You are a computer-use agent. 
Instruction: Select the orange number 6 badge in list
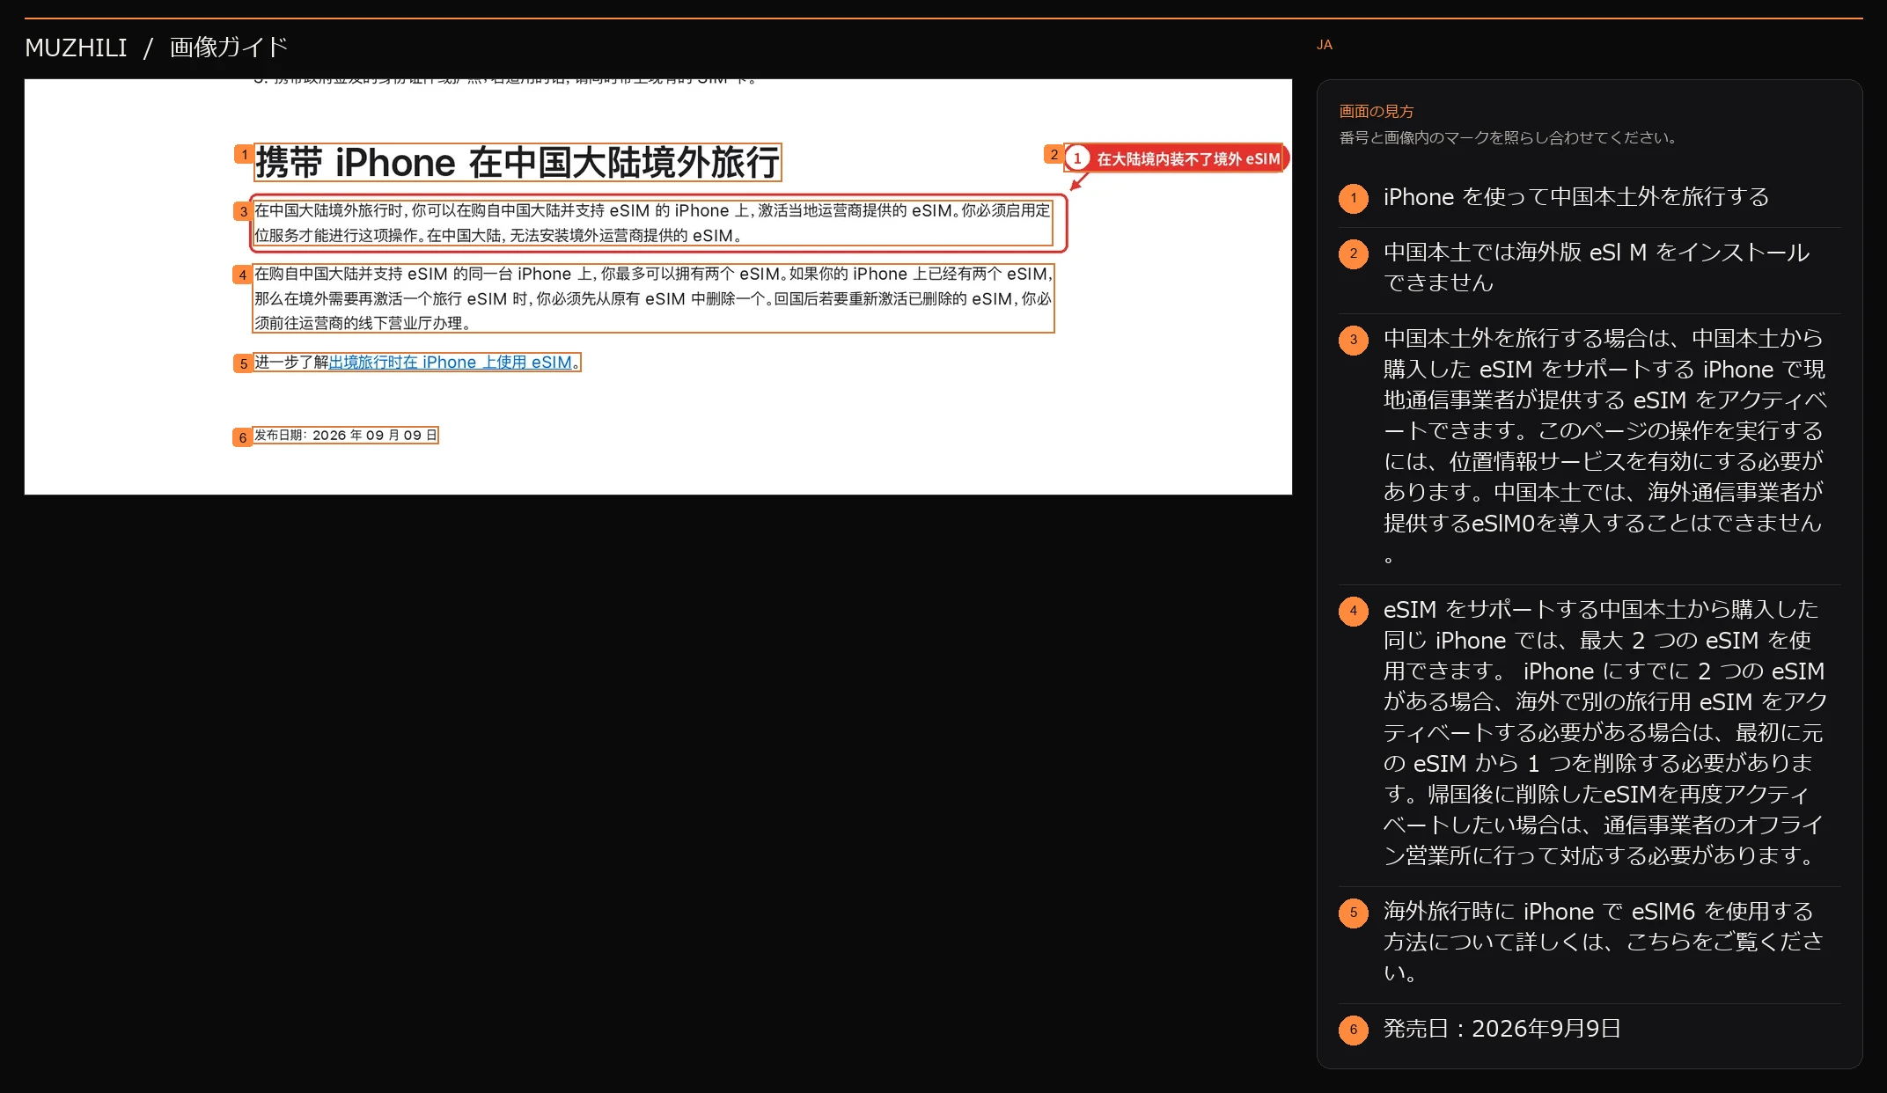click(1353, 1030)
